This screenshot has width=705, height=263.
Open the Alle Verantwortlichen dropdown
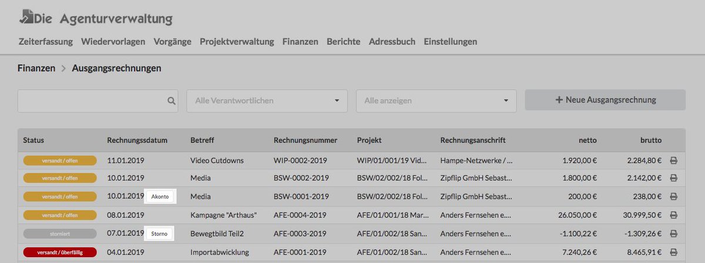click(267, 101)
